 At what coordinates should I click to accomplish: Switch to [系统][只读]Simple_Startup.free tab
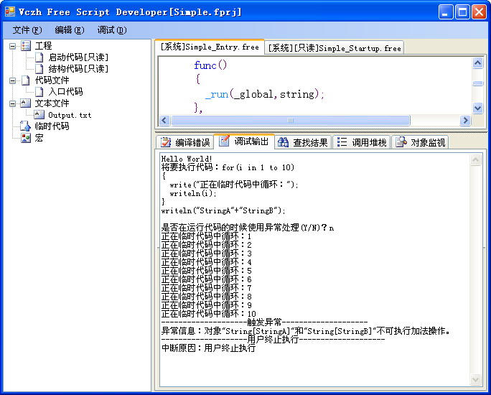[x=334, y=48]
